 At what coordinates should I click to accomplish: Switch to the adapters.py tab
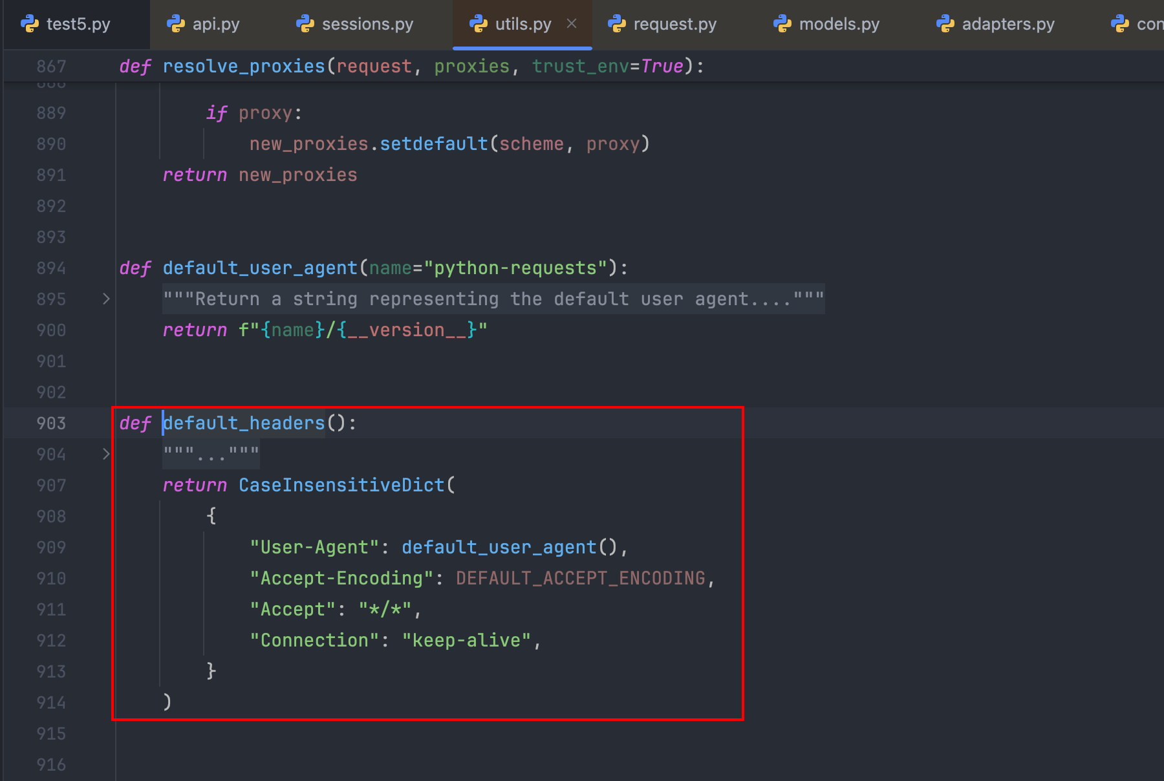pyautogui.click(x=1008, y=25)
